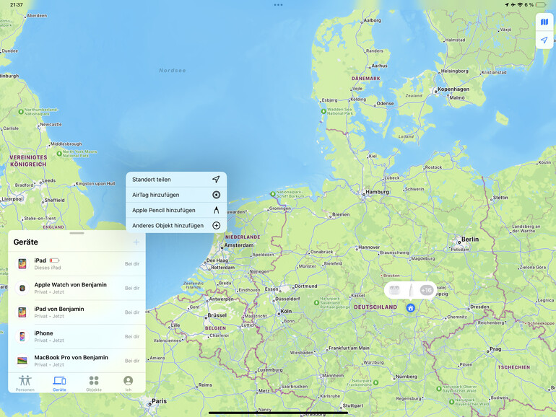Viewport: 556px width, 417px height.
Task: Open the iPhone device entry
Action: (x=77, y=337)
